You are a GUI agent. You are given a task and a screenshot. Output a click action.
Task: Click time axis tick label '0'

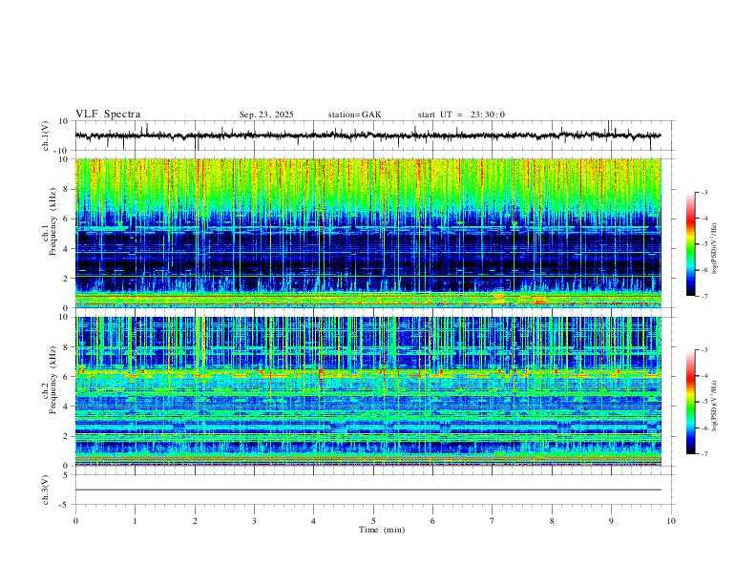[75, 521]
